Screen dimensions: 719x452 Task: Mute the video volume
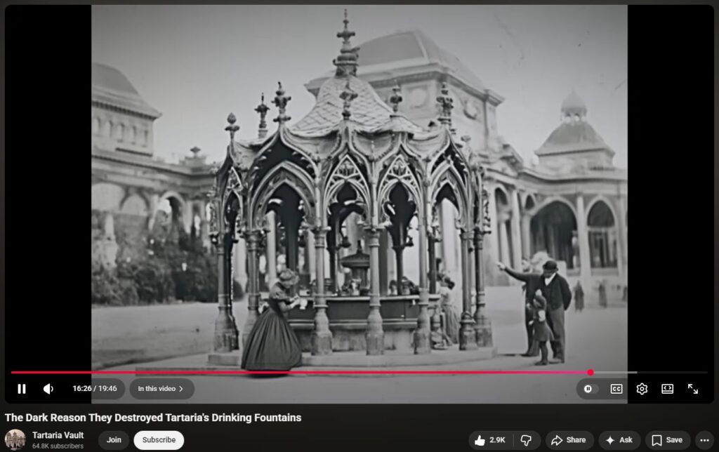tap(48, 389)
